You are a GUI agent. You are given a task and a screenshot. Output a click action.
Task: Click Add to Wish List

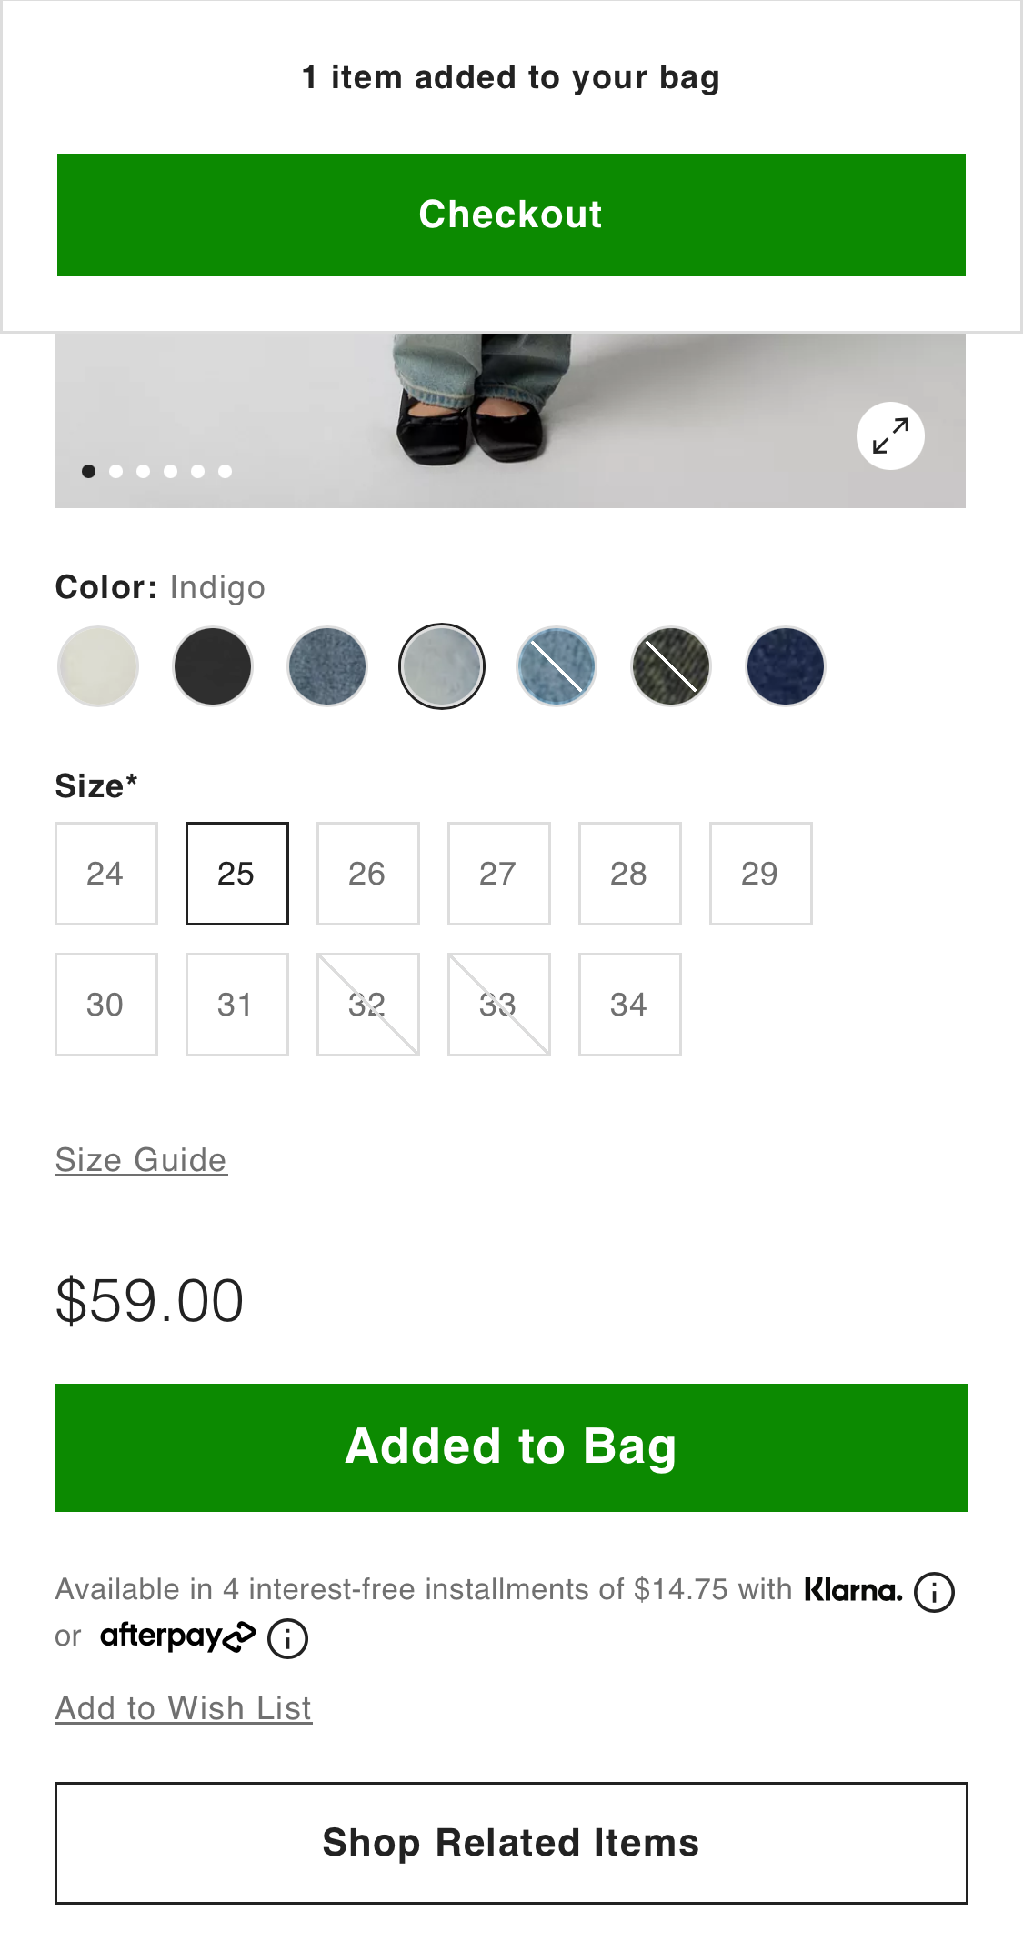(183, 1707)
